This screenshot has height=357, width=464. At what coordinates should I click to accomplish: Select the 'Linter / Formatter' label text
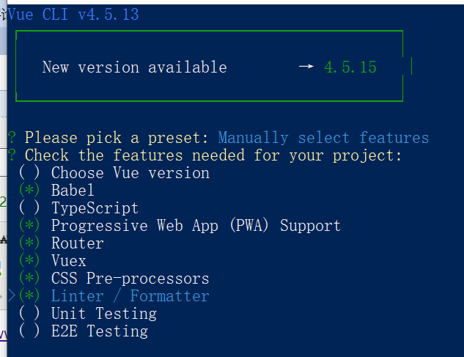pyautogui.click(x=130, y=297)
